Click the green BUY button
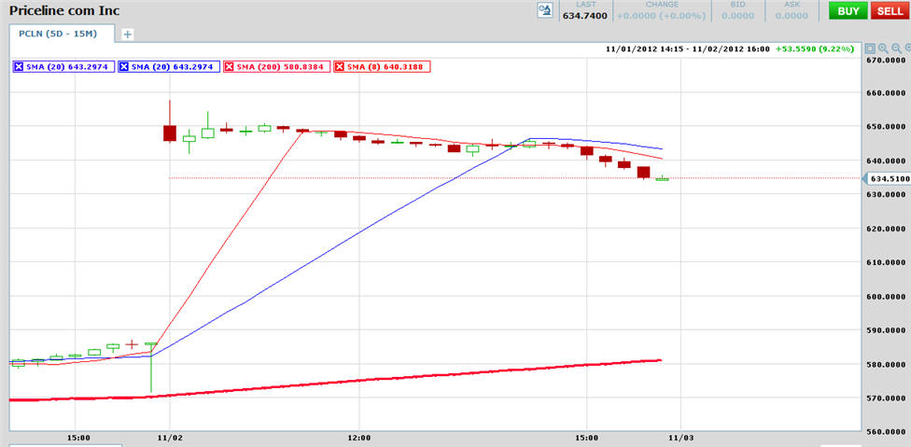The height and width of the screenshot is (447, 911). 848,11
